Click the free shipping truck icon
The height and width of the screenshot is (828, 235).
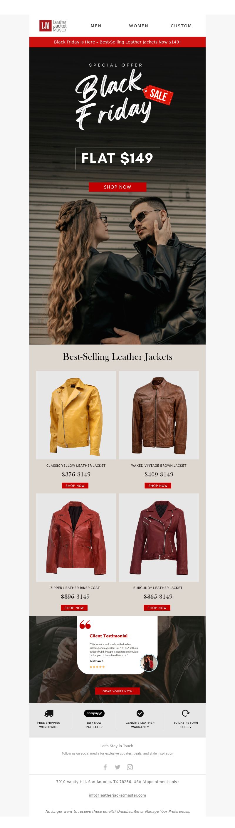pos(49,713)
